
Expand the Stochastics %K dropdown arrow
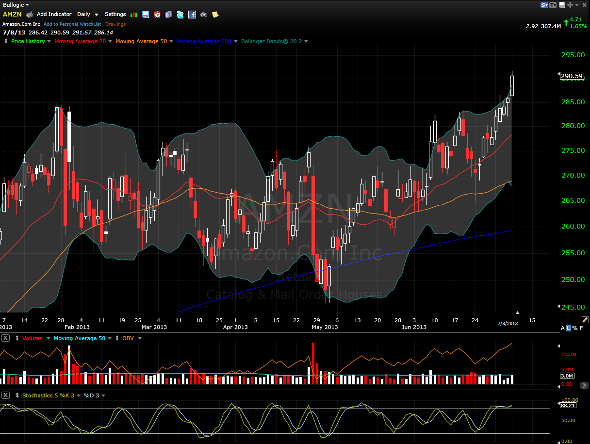79,396
